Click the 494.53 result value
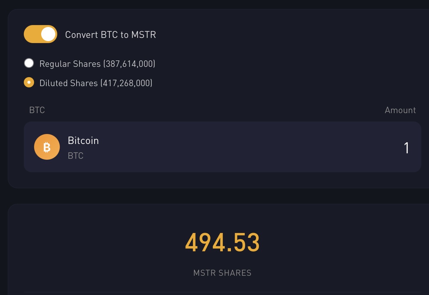 click(x=223, y=243)
